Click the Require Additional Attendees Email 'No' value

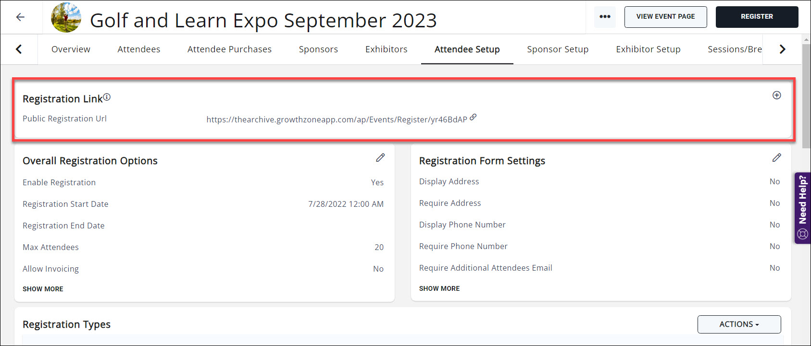tap(774, 268)
